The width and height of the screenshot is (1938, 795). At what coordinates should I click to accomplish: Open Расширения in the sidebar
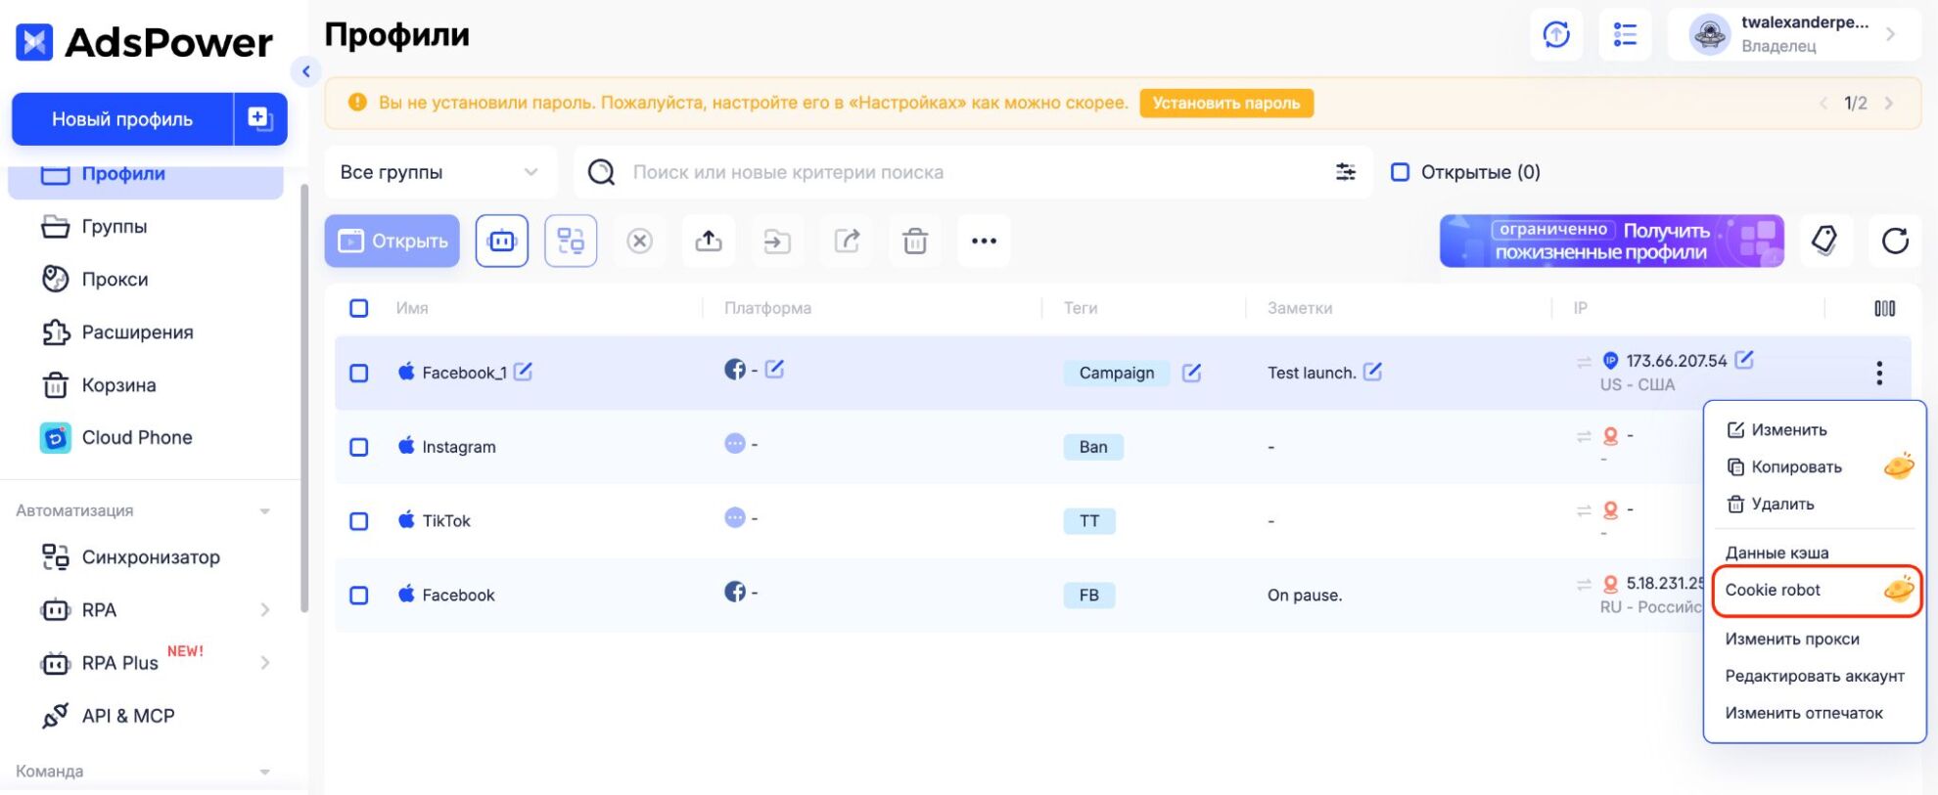(x=138, y=332)
